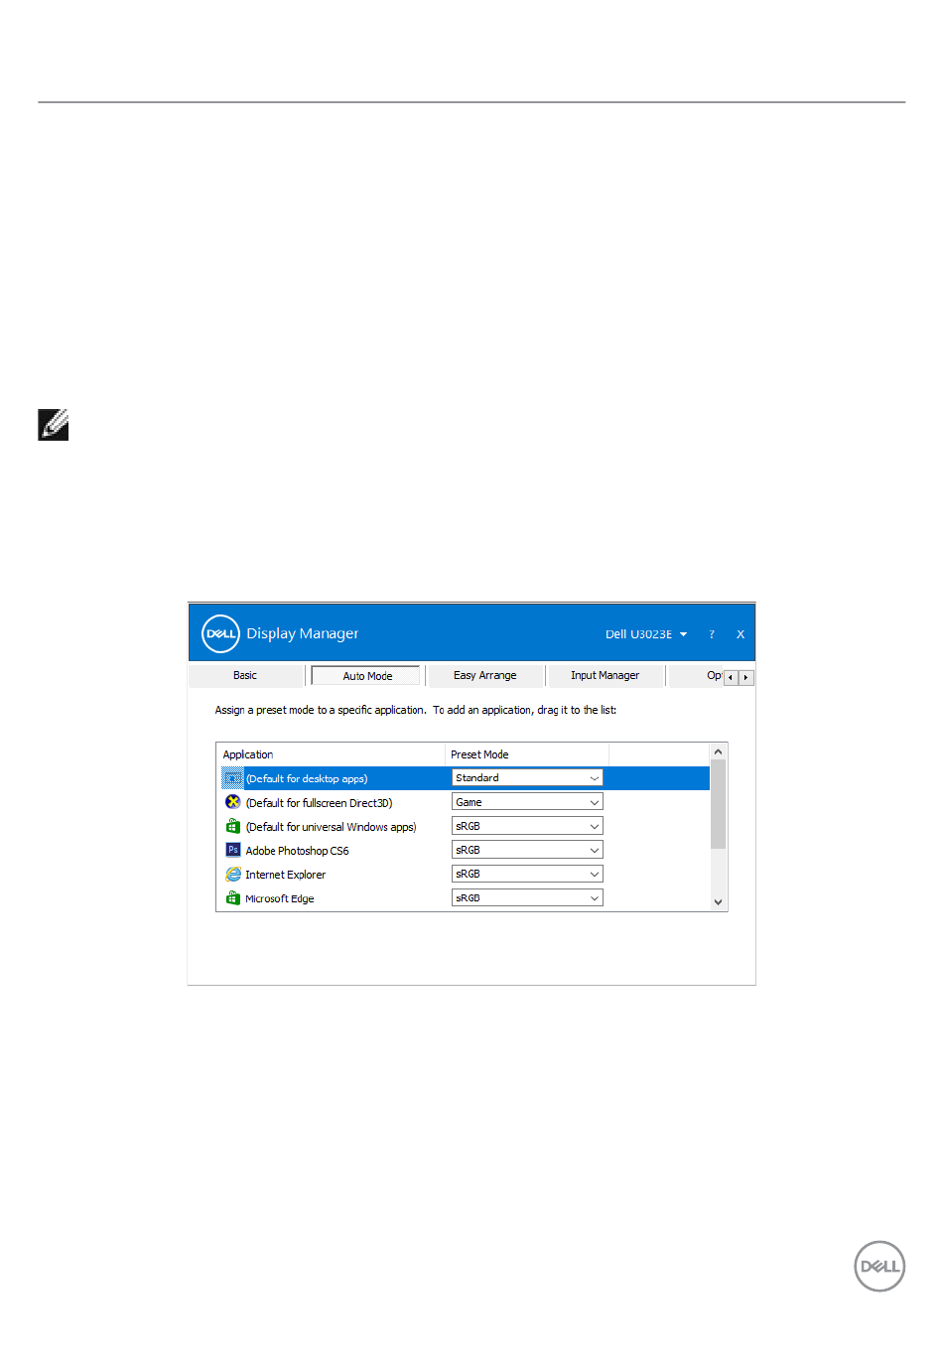
Task: Click the Display Manager title text
Action: [x=303, y=633]
